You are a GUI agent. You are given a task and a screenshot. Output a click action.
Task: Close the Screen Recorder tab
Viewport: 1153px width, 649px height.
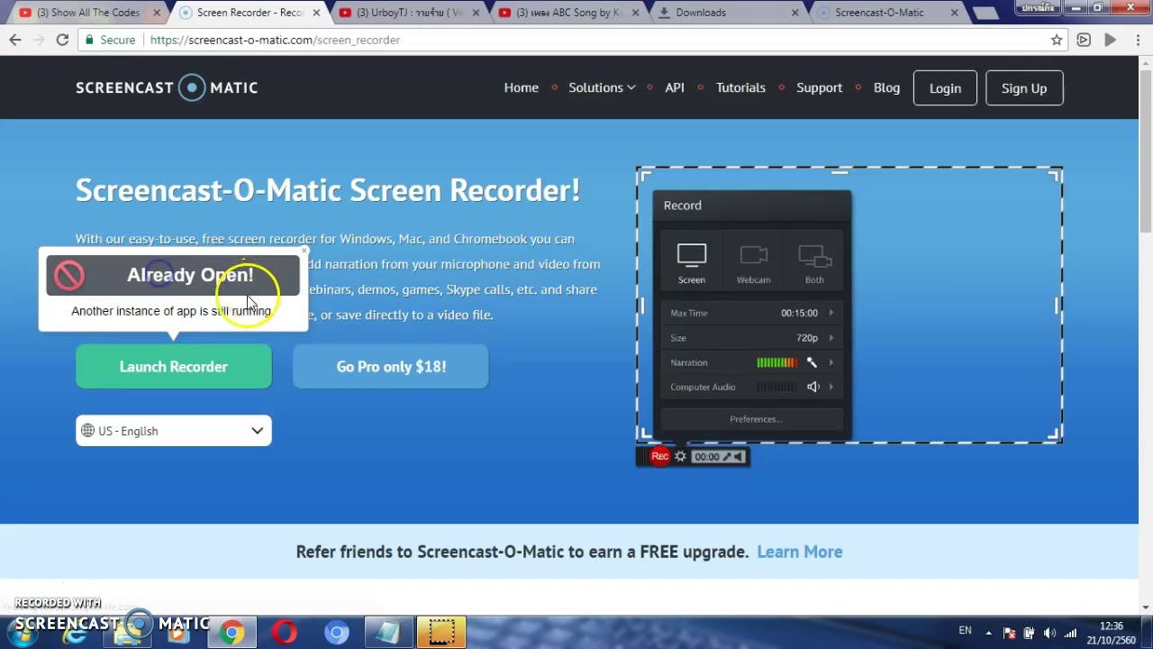pos(316,13)
